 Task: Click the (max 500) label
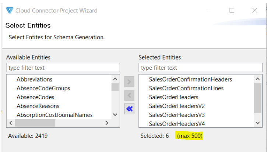(190, 136)
